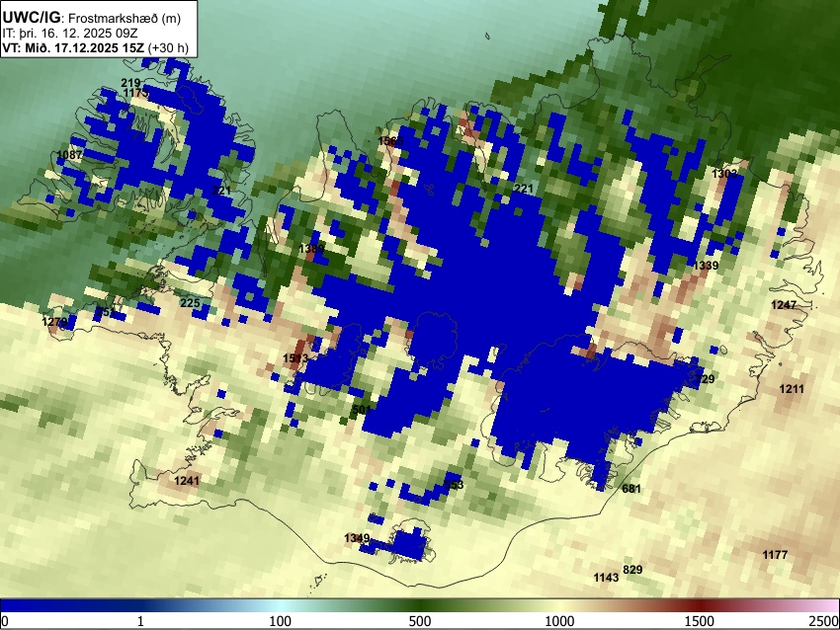
Task: Click the 1143 value label
Action: tap(606, 578)
